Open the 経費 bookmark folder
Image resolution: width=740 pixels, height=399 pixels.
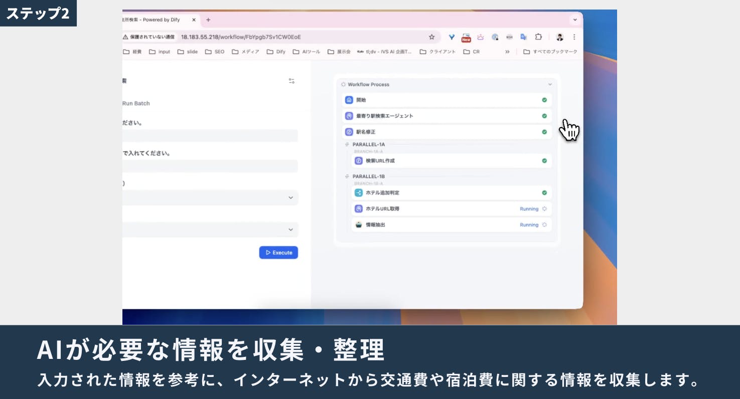tap(132, 52)
